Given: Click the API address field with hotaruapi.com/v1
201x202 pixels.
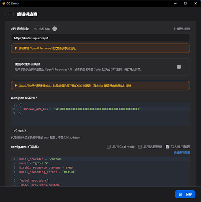Looking at the screenshot, I should click(100, 38).
